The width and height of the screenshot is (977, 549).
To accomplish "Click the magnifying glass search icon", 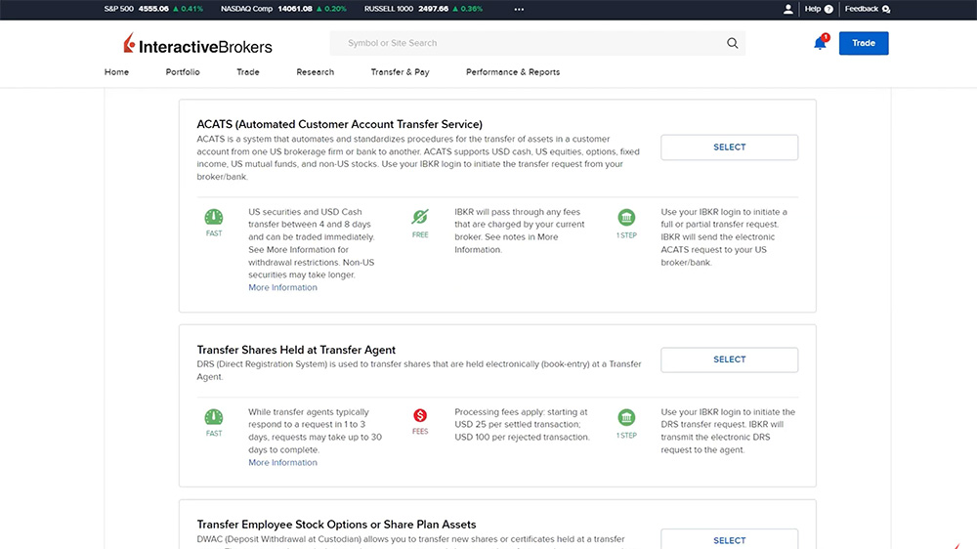I will tap(733, 43).
